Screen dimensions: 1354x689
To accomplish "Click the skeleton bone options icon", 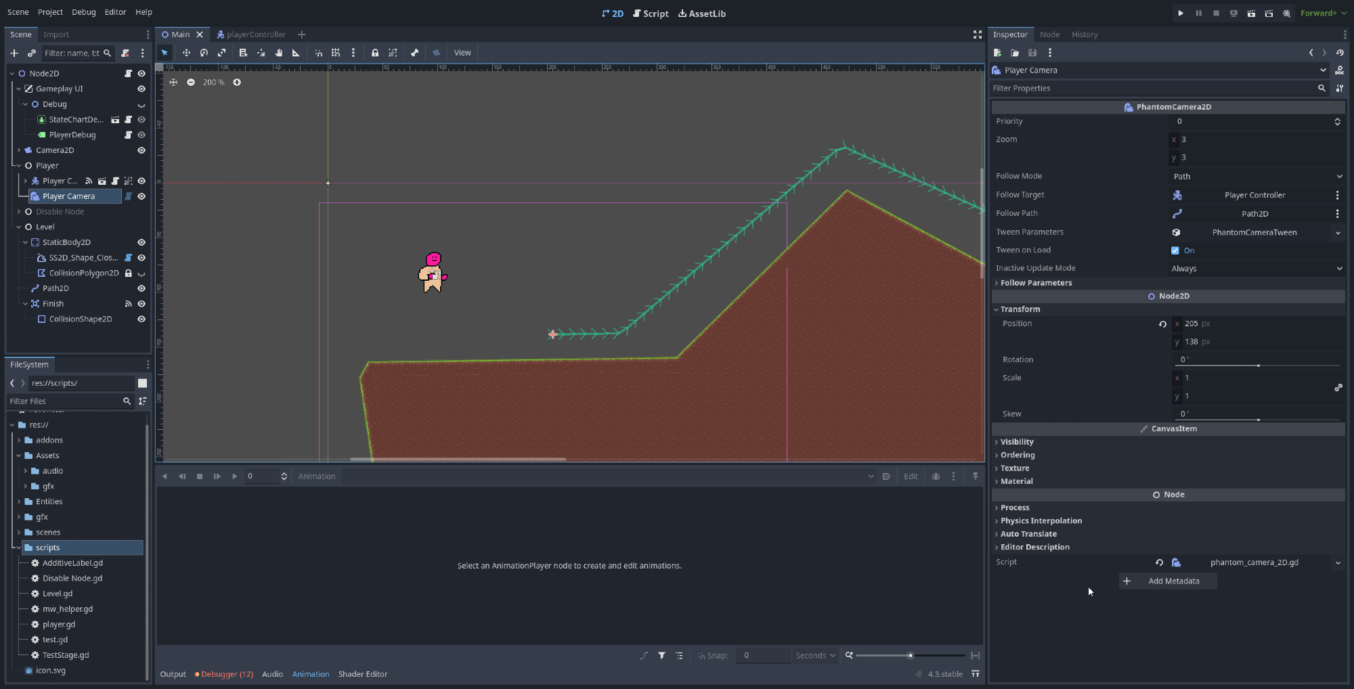I will [x=414, y=53].
